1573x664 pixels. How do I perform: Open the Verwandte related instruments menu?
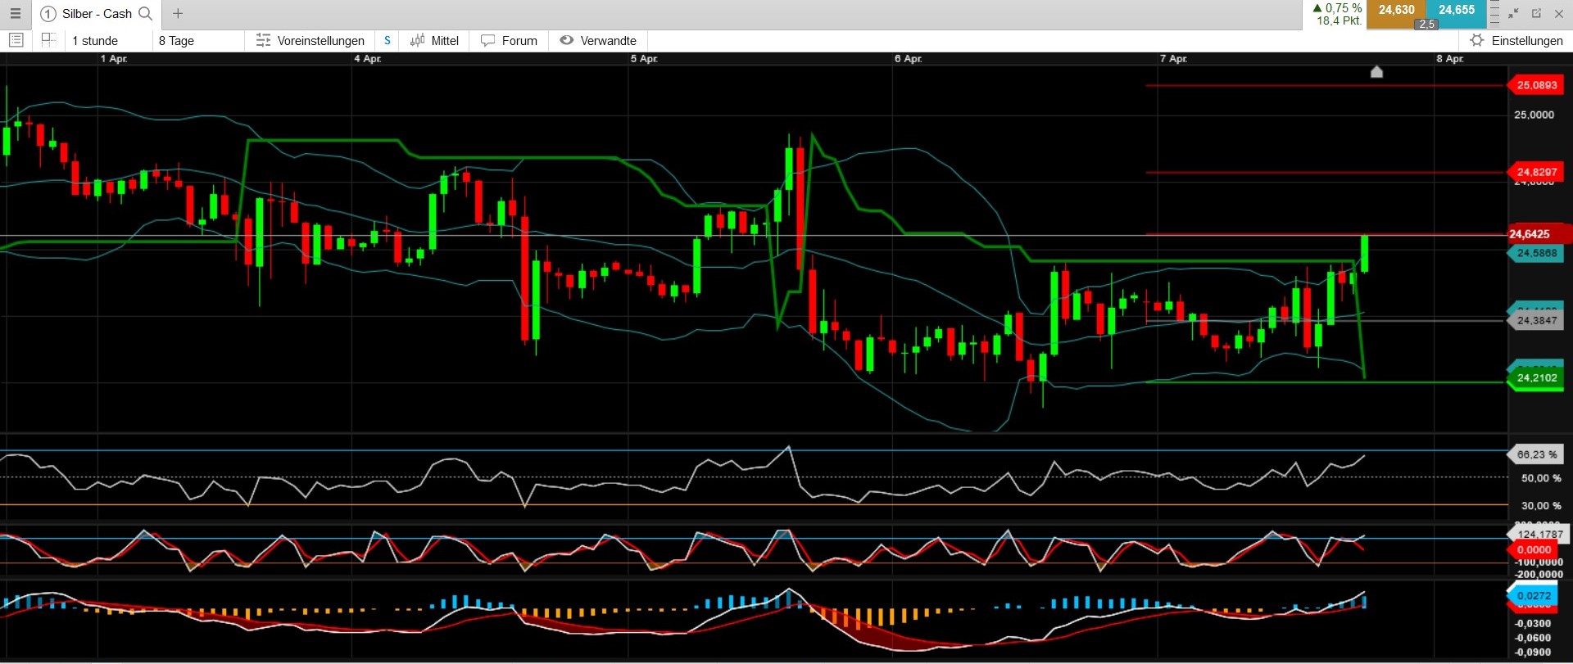pyautogui.click(x=608, y=40)
